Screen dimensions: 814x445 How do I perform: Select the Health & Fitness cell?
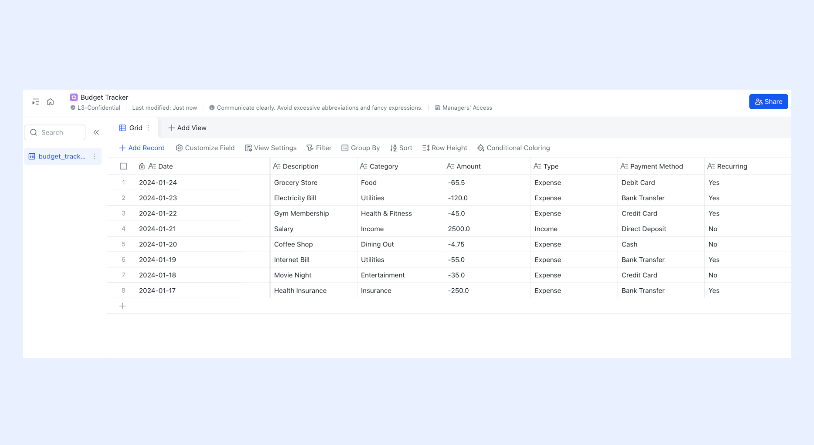point(400,213)
